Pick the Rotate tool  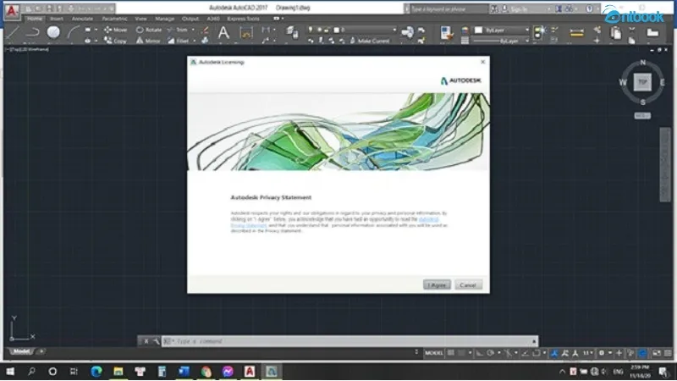coord(149,29)
